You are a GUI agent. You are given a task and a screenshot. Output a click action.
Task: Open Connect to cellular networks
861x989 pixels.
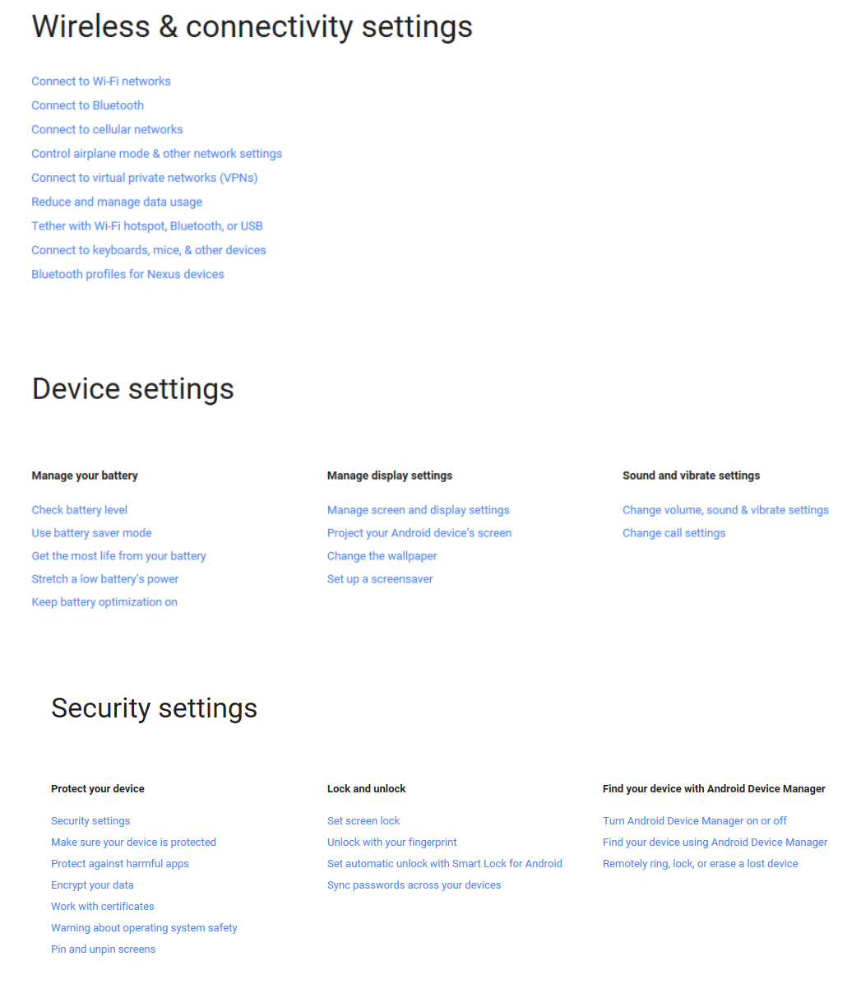[x=107, y=129]
